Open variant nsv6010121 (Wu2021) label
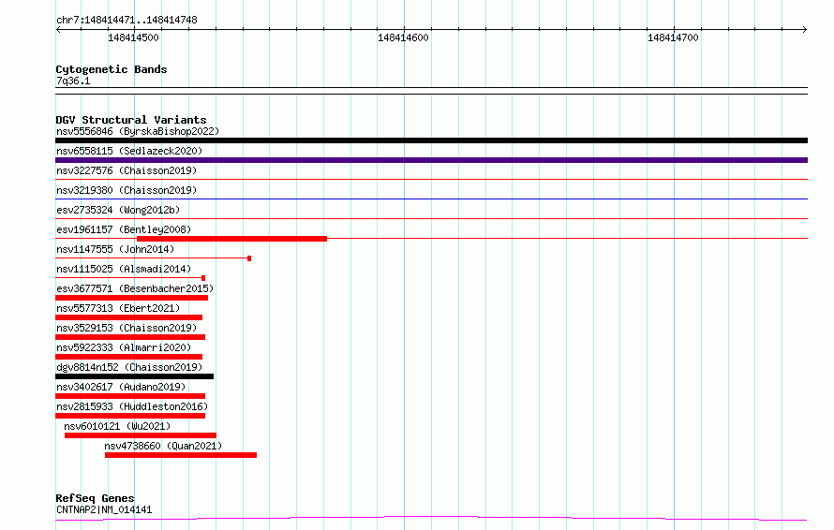 (117, 426)
